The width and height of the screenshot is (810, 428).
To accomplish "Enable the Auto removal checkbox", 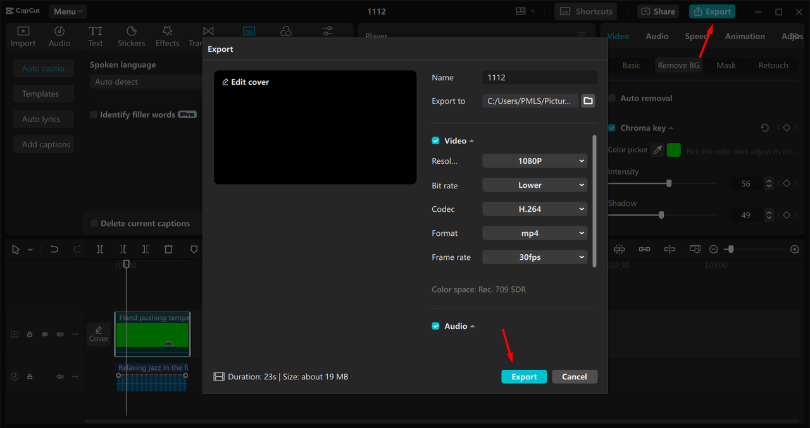I will (x=612, y=98).
